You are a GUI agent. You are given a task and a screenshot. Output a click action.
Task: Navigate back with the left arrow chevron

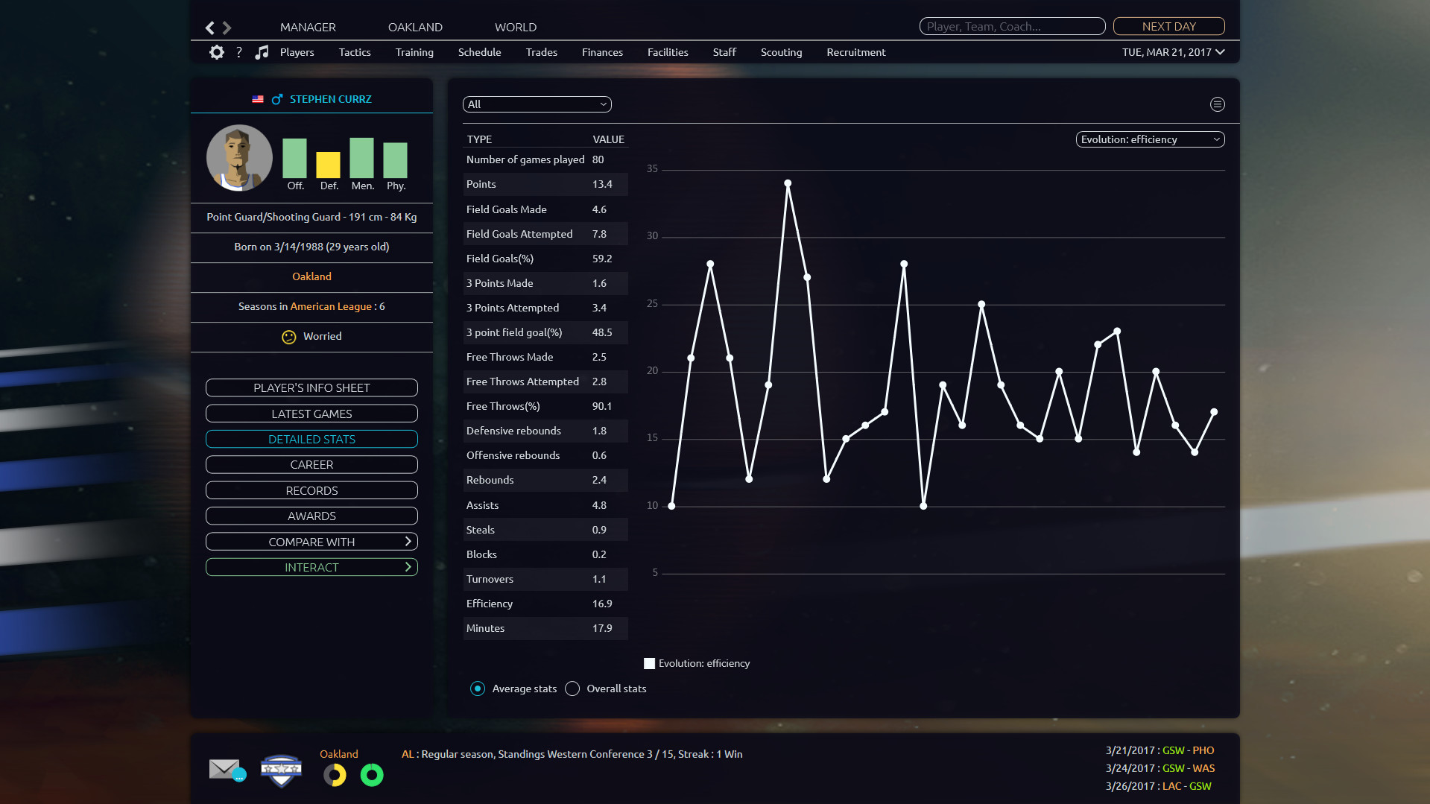tap(209, 27)
